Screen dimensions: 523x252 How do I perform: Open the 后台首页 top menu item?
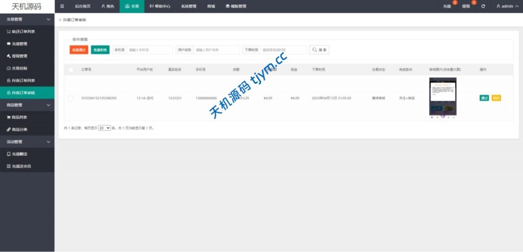coord(82,6)
